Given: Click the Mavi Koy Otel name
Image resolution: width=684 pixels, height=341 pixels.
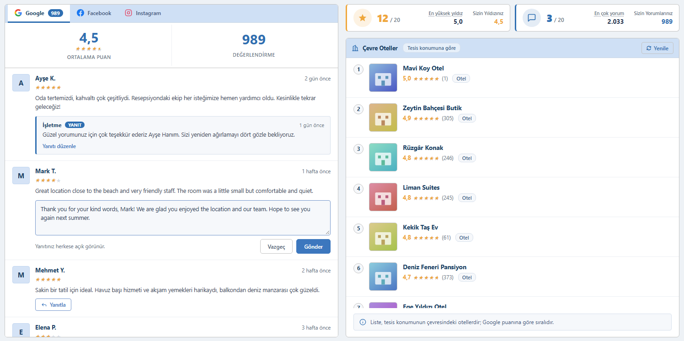Looking at the screenshot, I should click(423, 69).
